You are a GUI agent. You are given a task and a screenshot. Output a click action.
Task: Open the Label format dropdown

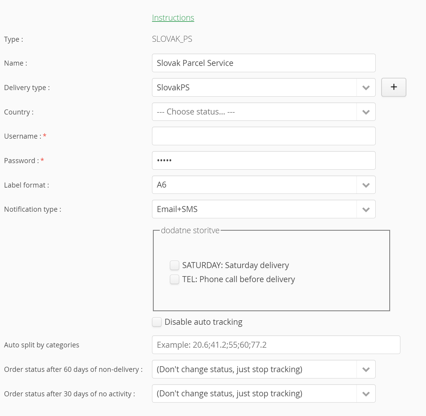pos(264,185)
